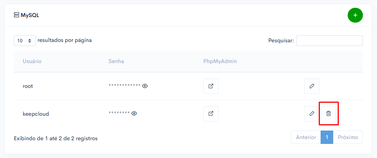Reveal the keepcloud password with eye icon
The height and width of the screenshot is (158, 377).
click(134, 113)
